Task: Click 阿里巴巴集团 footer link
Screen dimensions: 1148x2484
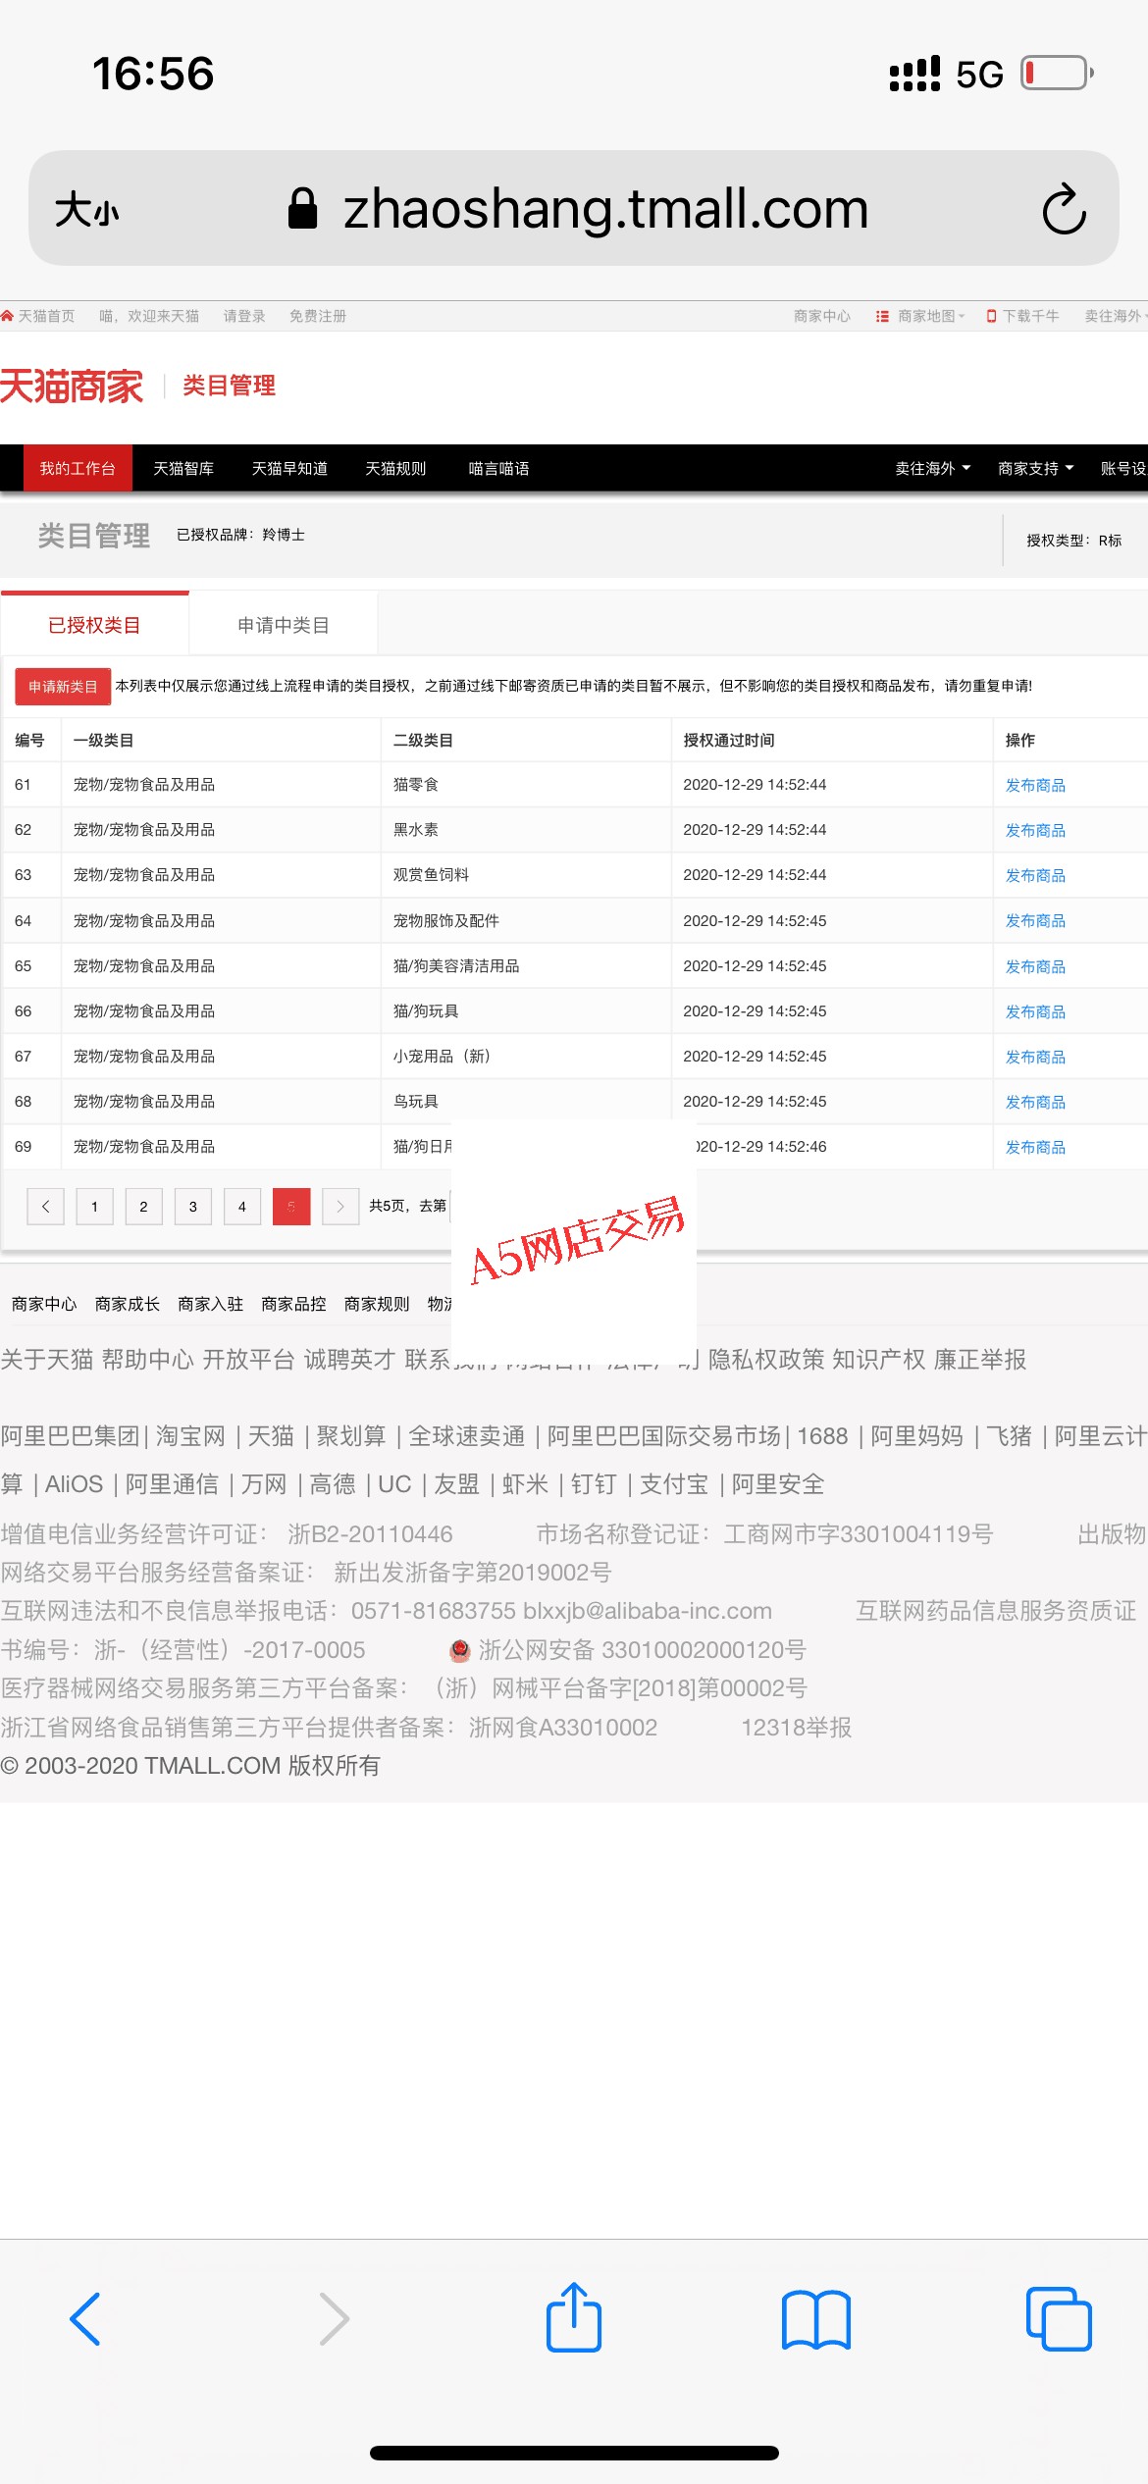Action: tap(71, 1436)
